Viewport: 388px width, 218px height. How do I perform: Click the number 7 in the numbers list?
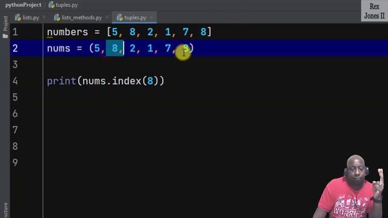point(186,32)
